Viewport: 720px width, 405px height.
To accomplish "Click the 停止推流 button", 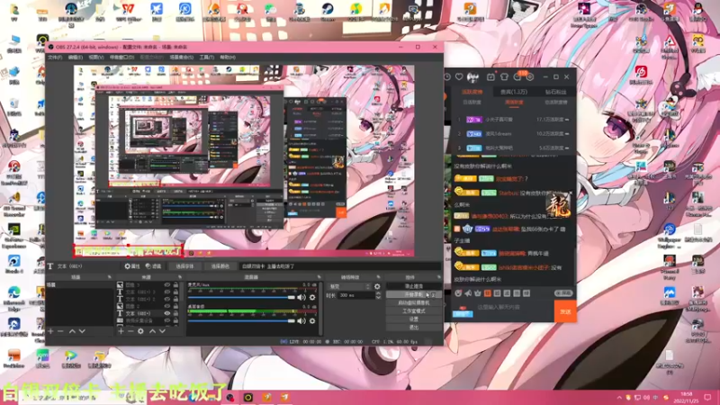I will [414, 286].
